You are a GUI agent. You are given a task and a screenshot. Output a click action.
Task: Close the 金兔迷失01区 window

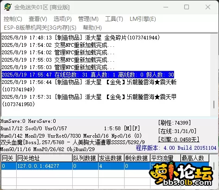coord(208,7)
